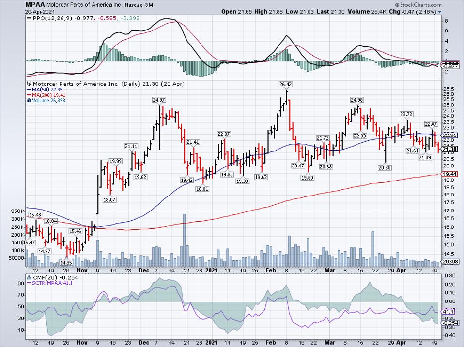Click the 18.07 low price label
The image size is (464, 347).
pos(109,200)
